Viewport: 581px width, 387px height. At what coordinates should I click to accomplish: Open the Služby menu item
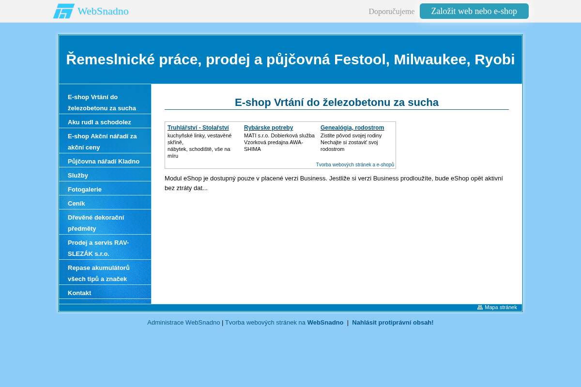pyautogui.click(x=105, y=175)
